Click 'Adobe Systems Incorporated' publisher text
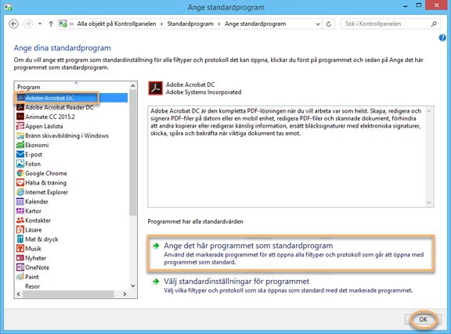This screenshot has width=451, height=334. click(204, 92)
